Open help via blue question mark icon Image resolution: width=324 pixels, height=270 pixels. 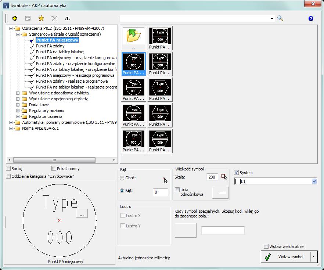(311, 19)
